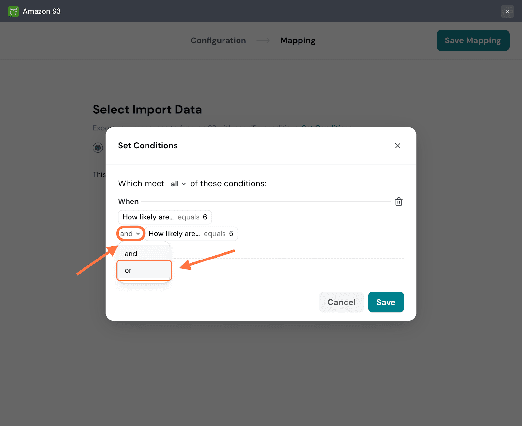The height and width of the screenshot is (426, 522).
Task: Edit the "equals 5" condition chip
Action: 191,234
